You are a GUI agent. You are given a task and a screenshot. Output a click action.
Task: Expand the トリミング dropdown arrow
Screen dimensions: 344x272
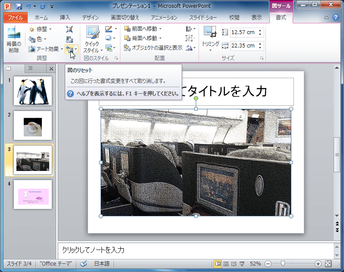[x=210, y=50]
